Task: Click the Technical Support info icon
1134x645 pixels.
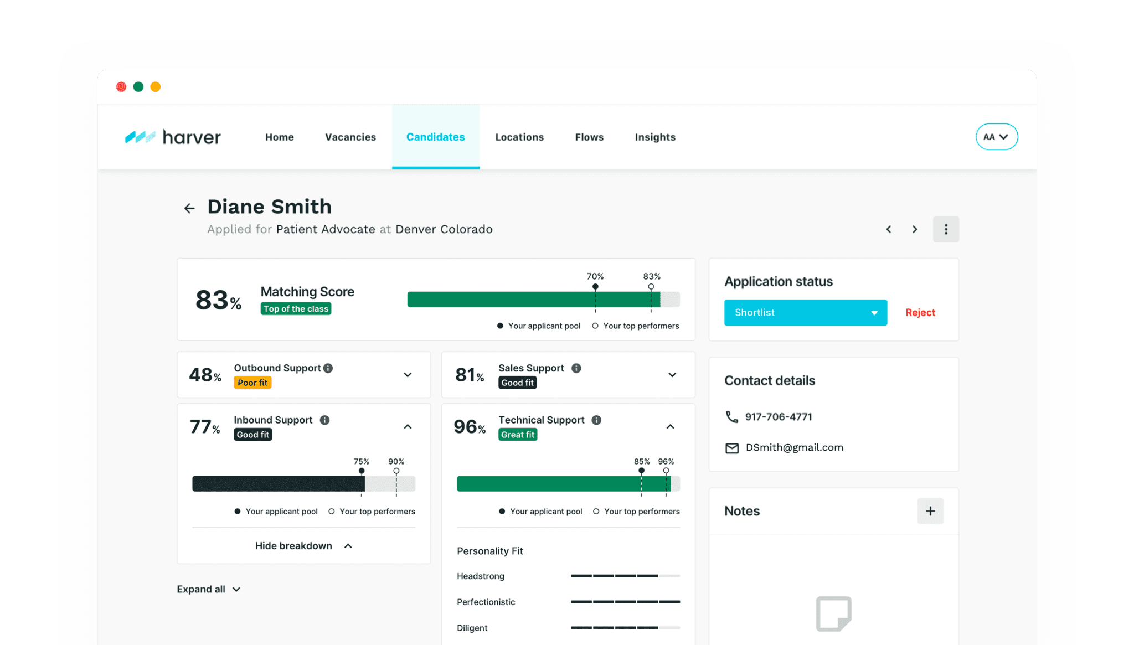Action: tap(596, 420)
